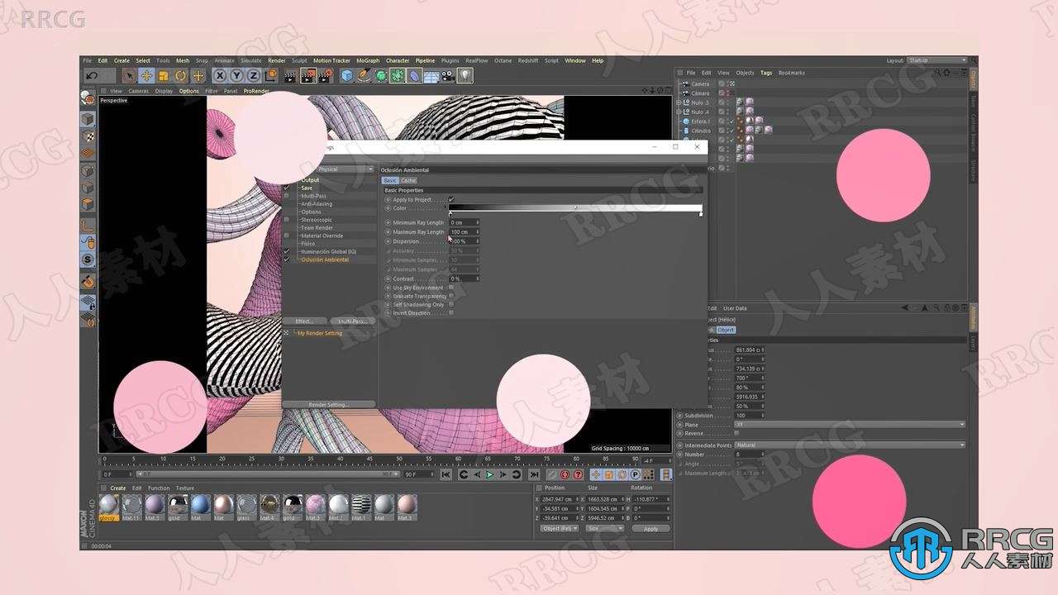The image size is (1058, 595).
Task: Click the occlusion Color gradient bar
Action: tap(575, 207)
